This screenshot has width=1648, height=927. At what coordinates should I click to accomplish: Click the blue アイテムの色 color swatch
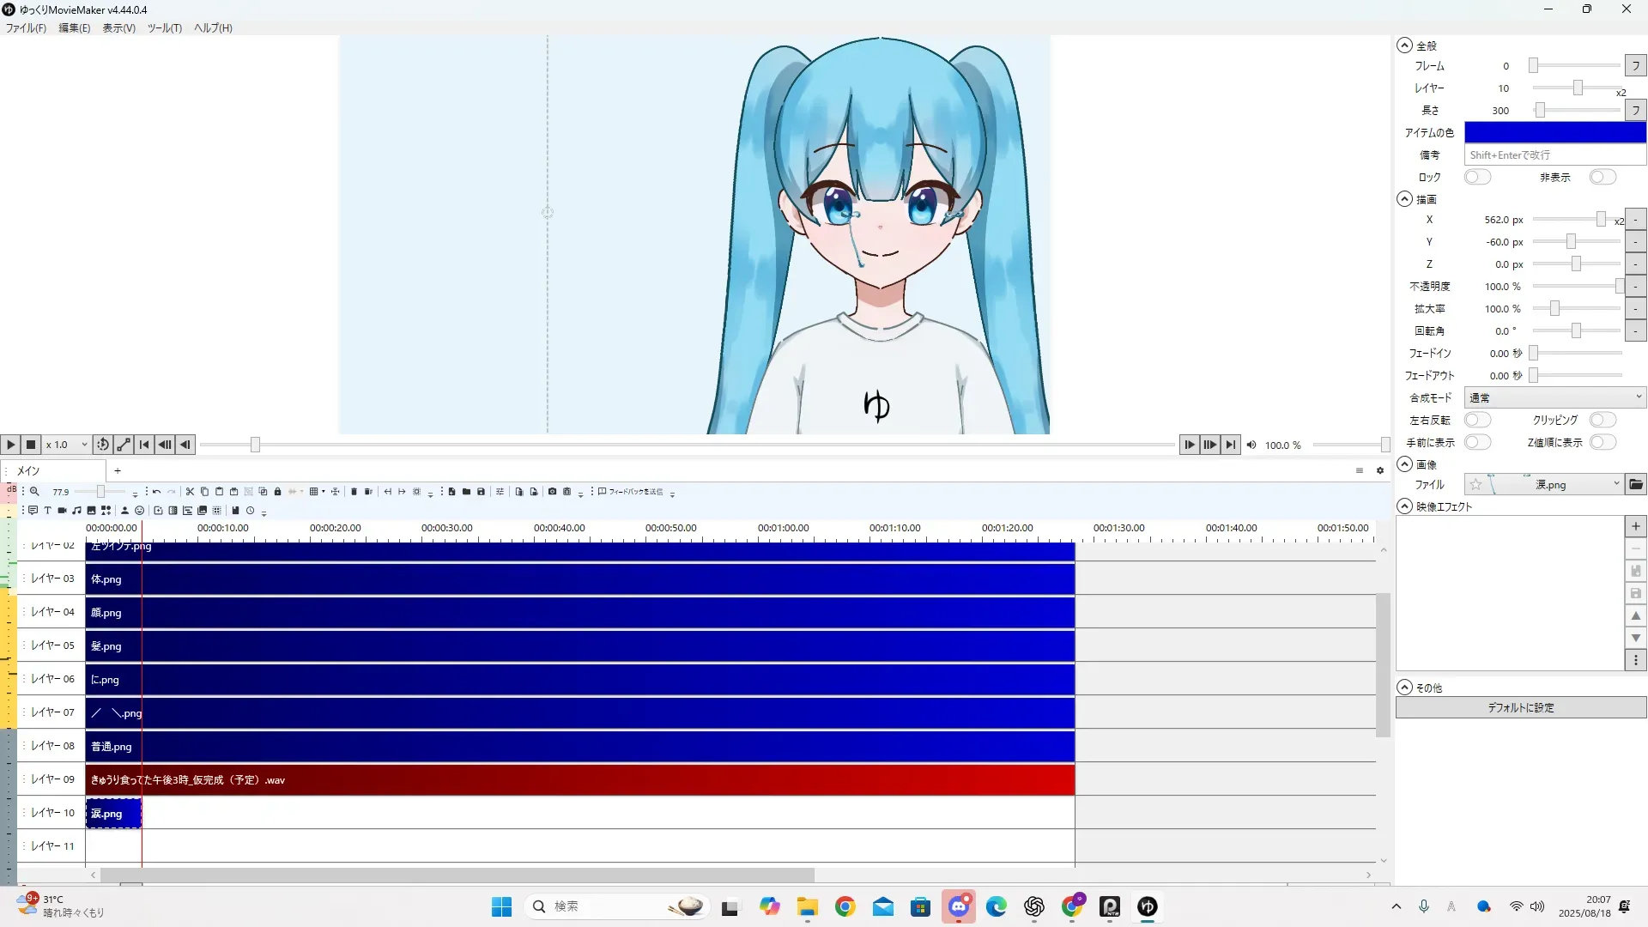[1554, 132]
